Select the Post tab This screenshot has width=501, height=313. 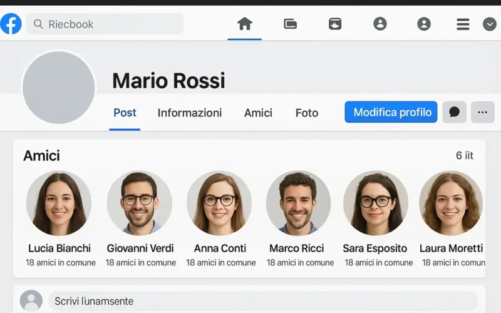pyautogui.click(x=125, y=113)
